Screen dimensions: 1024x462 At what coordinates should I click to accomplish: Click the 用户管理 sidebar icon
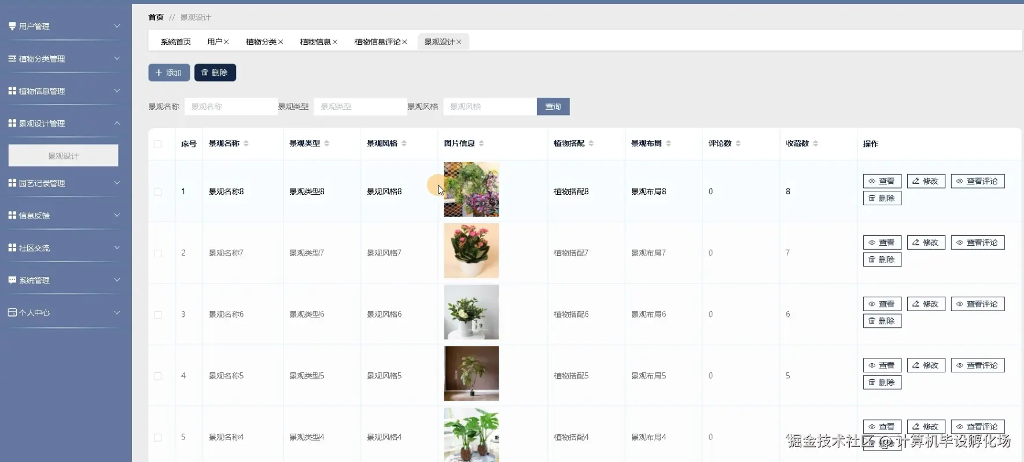click(x=12, y=26)
